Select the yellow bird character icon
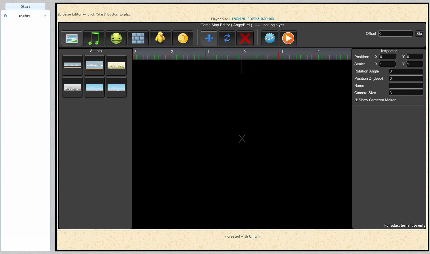Viewport: 430px width, 254px height. 160,38
